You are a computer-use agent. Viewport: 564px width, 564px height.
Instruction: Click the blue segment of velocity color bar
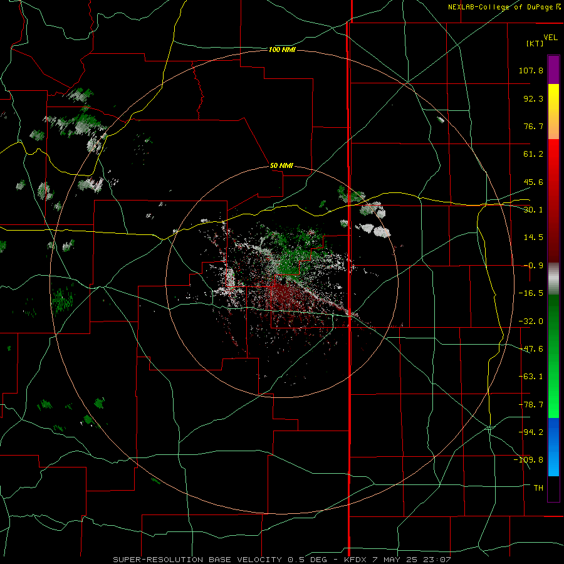pos(553,447)
